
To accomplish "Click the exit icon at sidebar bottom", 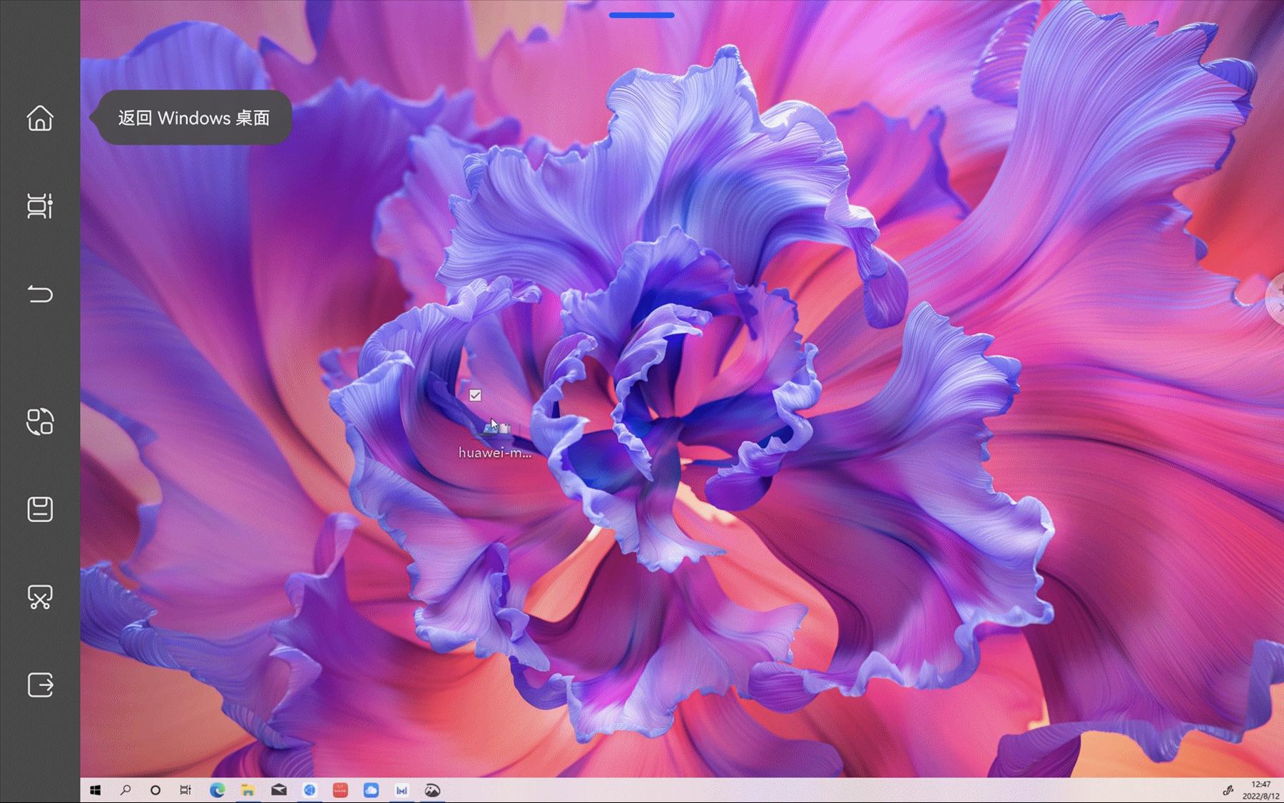I will (x=40, y=685).
